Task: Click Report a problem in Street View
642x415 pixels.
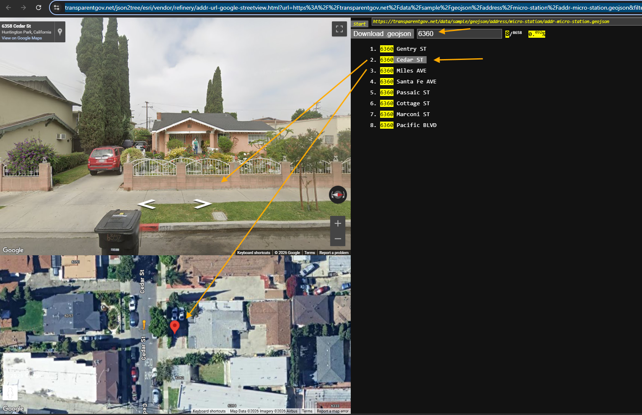Action: (x=334, y=253)
